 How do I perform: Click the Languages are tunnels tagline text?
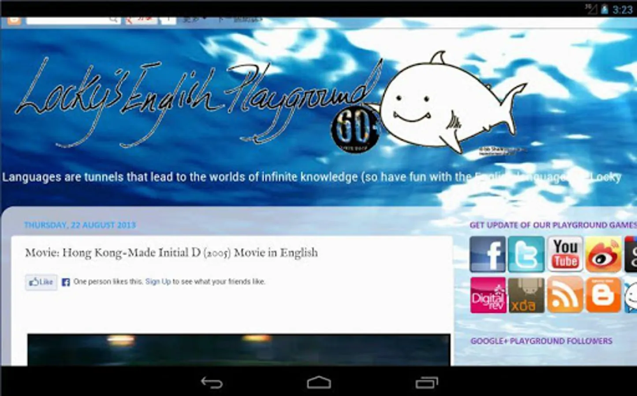(x=311, y=177)
